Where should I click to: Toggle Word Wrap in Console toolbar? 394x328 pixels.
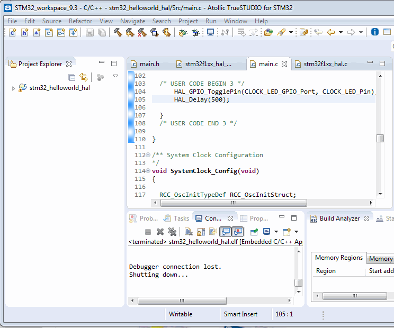pyautogui.click(x=213, y=232)
